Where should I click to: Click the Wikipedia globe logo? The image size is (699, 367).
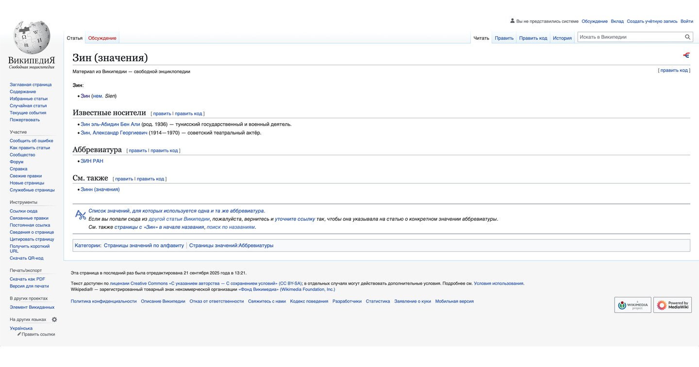coord(32,37)
